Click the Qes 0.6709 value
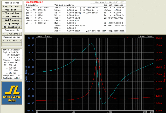This screenshot has height=113, width=166. click(34, 13)
